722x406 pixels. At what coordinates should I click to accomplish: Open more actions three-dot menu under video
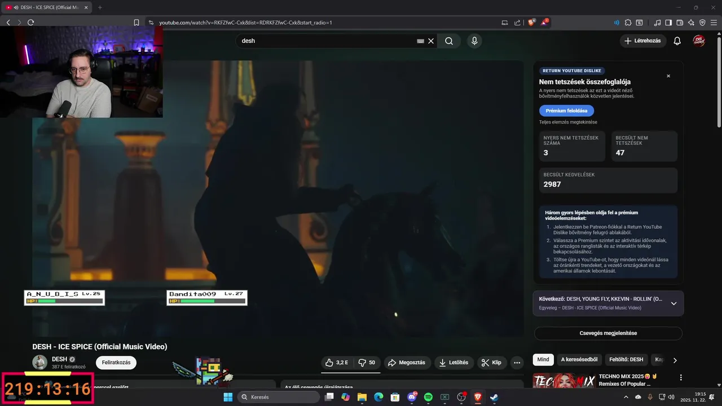coord(517,363)
